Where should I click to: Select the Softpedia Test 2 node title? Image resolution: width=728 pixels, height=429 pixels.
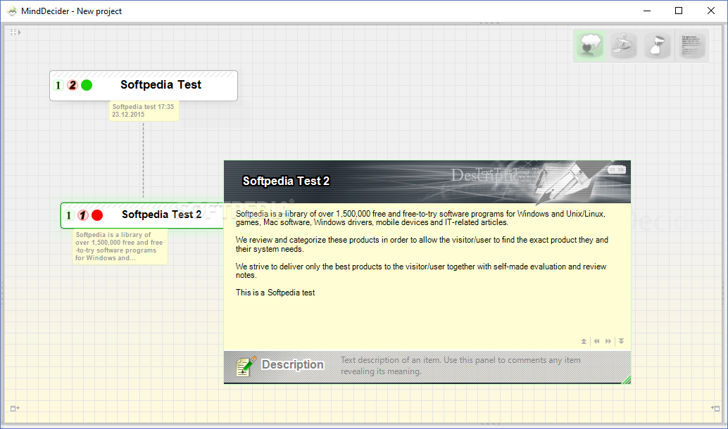[161, 214]
